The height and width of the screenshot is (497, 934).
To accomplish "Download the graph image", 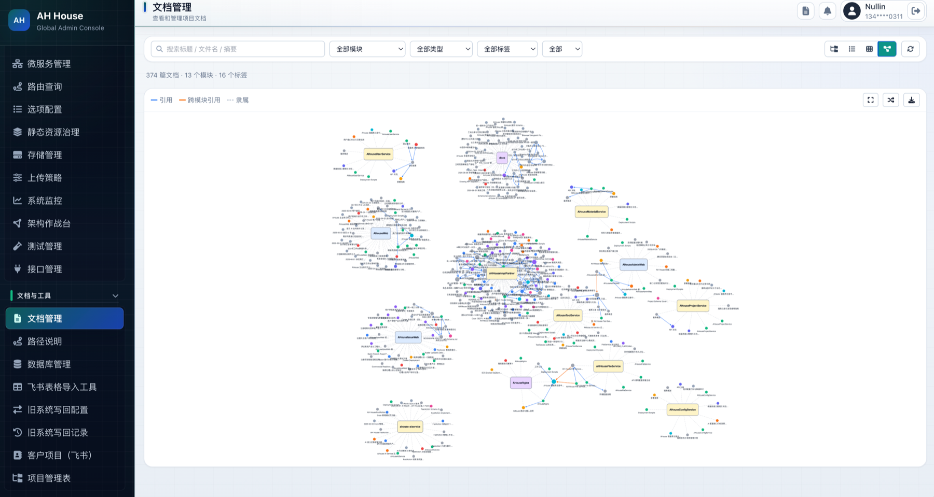I will click(911, 100).
